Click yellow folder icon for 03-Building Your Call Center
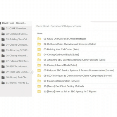The width and height of the screenshot is (117, 117). pyautogui.click(x=39, y=49)
